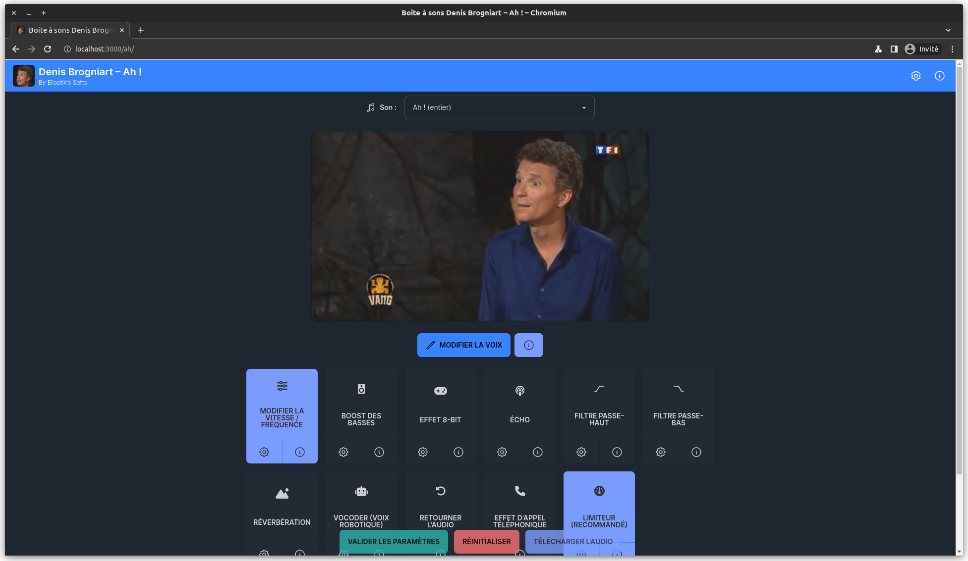This screenshot has height=561, width=968.
Task: Open settings for the Boost des basses filter
Action: click(x=343, y=452)
